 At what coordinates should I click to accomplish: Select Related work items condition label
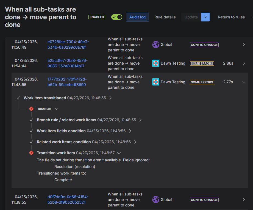click(64, 142)
